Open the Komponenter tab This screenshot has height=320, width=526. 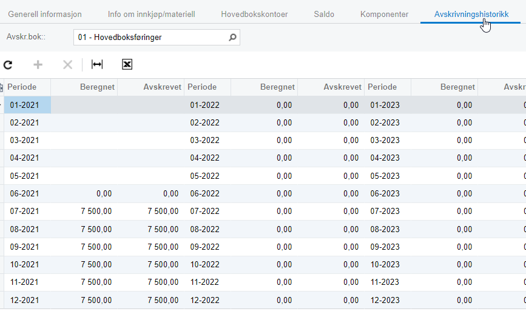(385, 14)
